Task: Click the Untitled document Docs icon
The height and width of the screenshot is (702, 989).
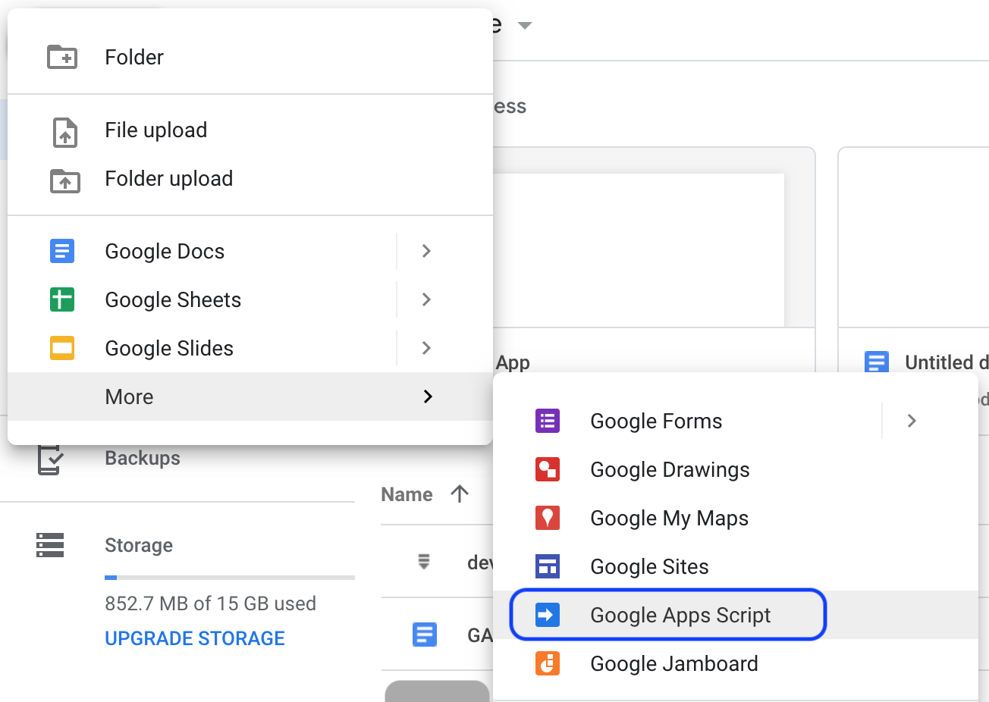Action: [877, 362]
